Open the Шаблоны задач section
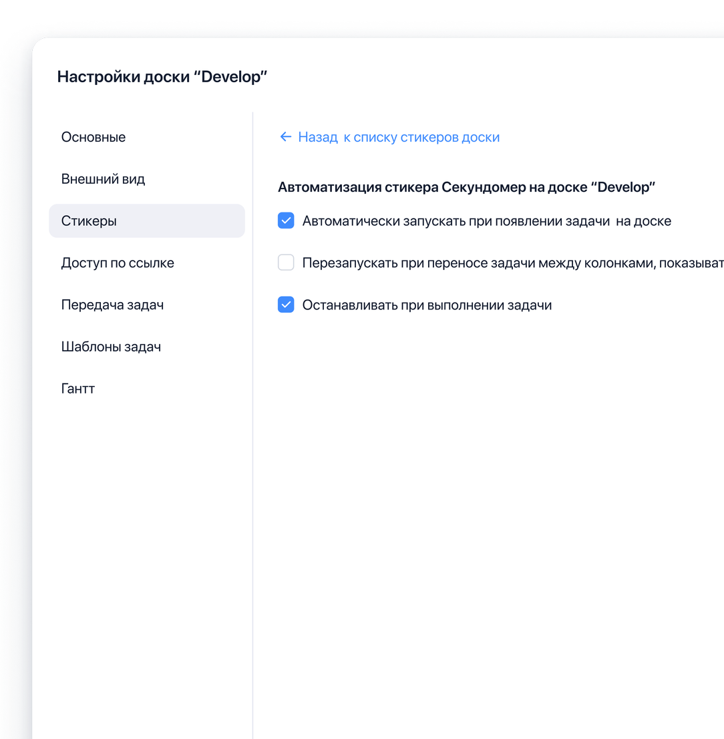The width and height of the screenshot is (724, 739). [112, 346]
